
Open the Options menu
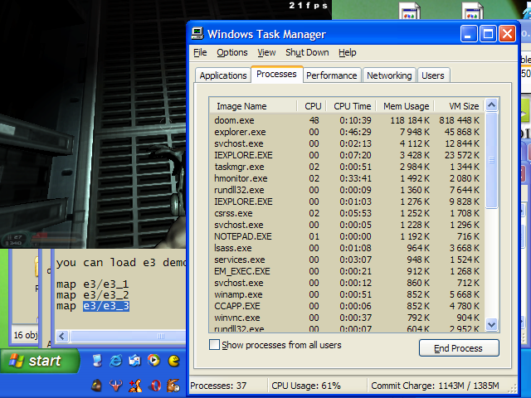click(232, 52)
